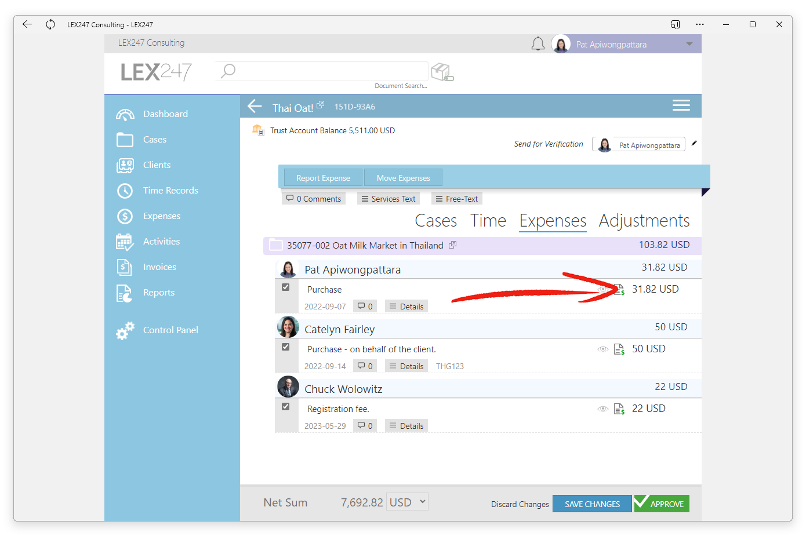Viewport: 806px width, 536px height.
Task: Approve the invoice
Action: pyautogui.click(x=662, y=504)
